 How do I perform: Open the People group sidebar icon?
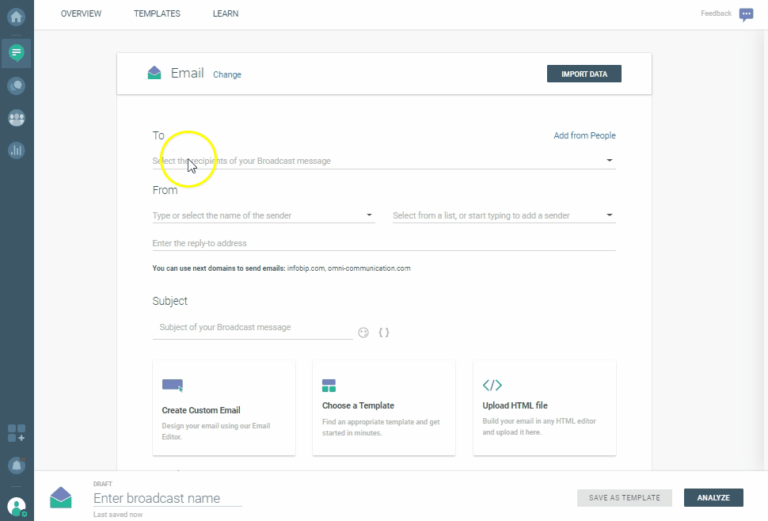[x=17, y=118]
